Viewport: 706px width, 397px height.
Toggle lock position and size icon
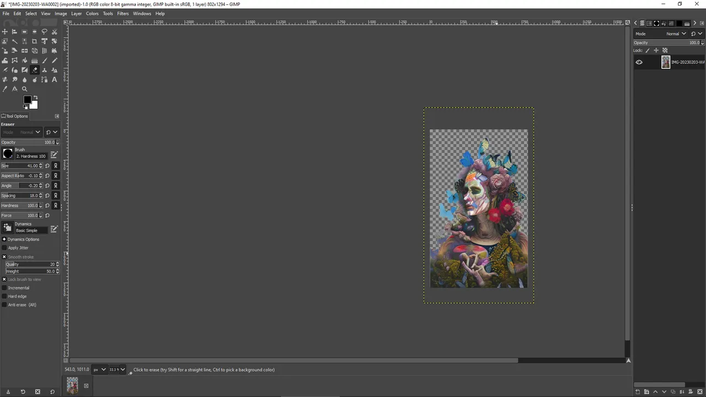pyautogui.click(x=656, y=50)
